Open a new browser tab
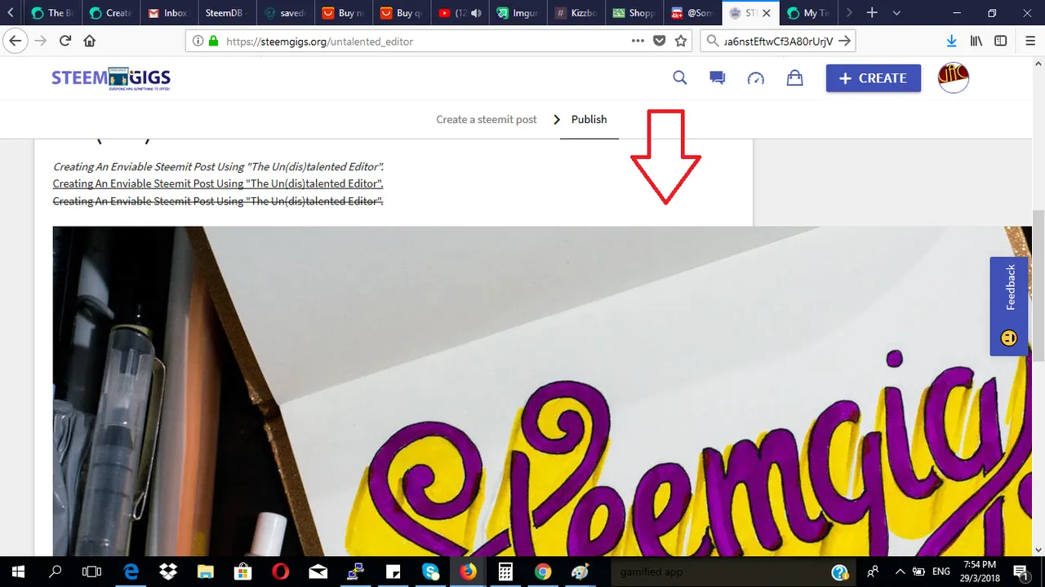 [x=872, y=13]
